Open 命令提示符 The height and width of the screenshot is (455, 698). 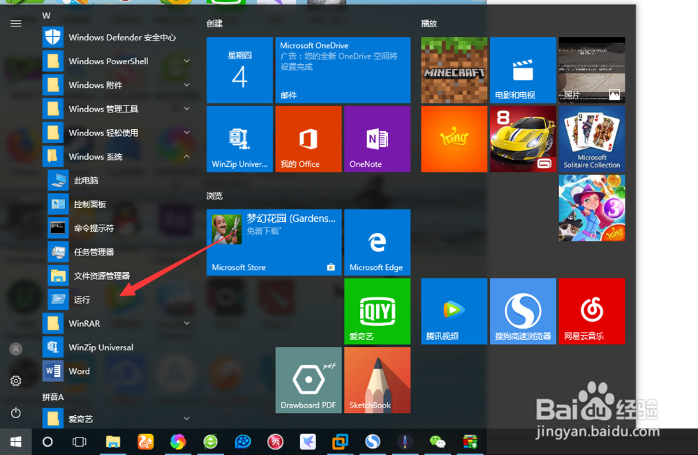click(121, 228)
